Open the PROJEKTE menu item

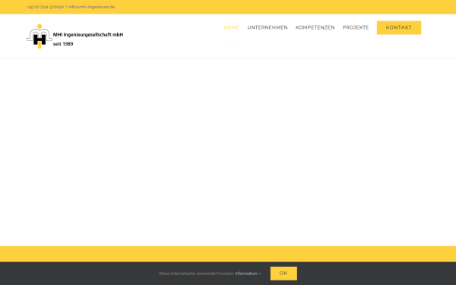click(x=356, y=27)
